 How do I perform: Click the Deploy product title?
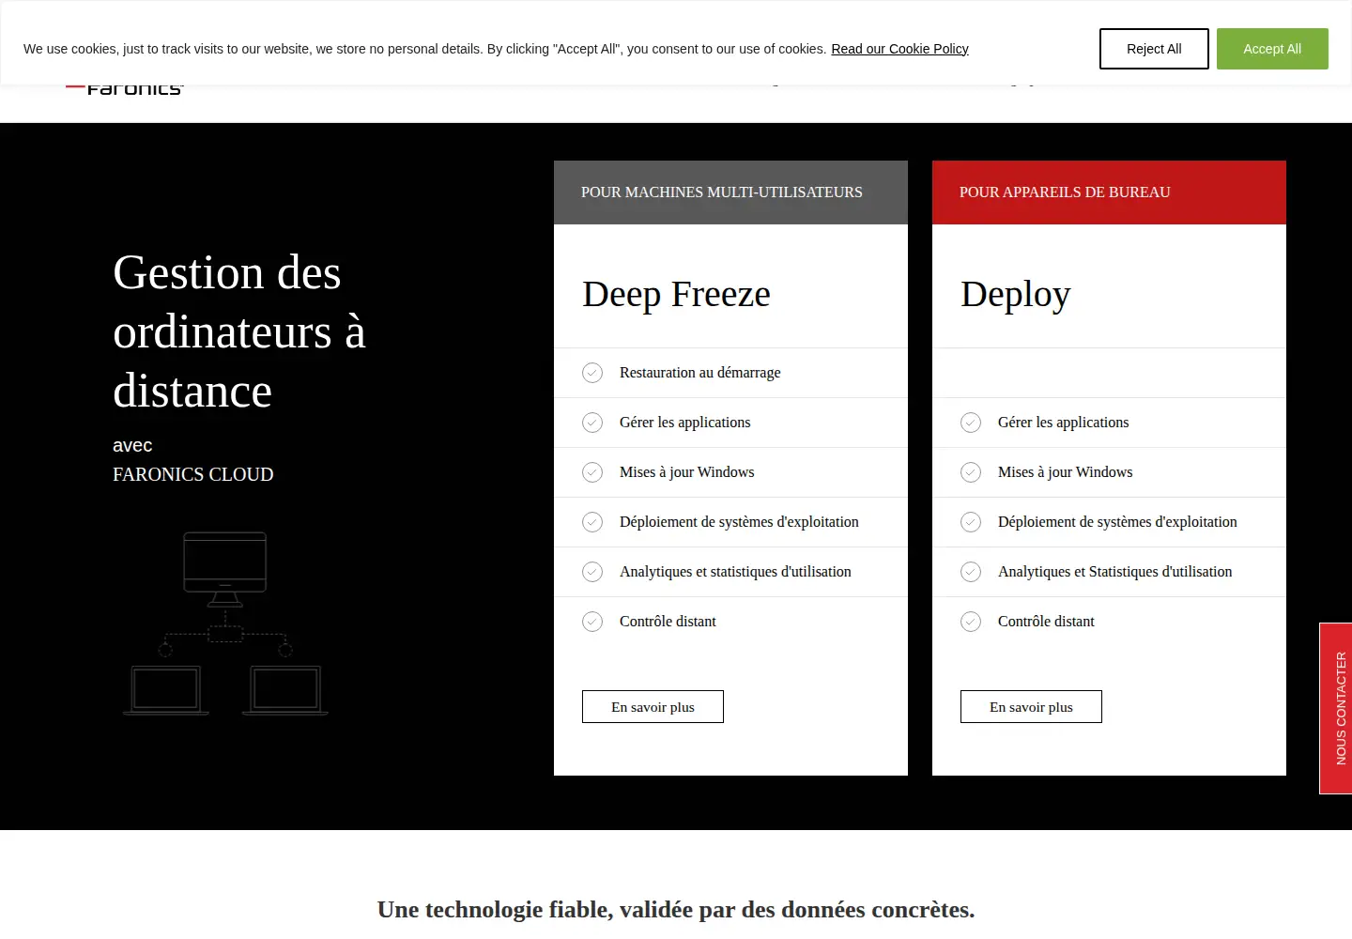click(1015, 295)
